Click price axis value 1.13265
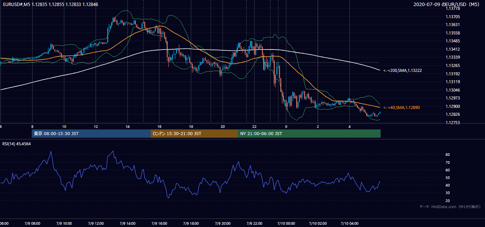Image resolution: width=485 pixels, height=227 pixels. (453, 65)
